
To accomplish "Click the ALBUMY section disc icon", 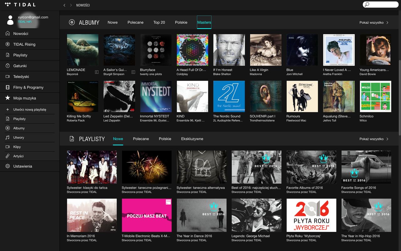I will click(72, 22).
